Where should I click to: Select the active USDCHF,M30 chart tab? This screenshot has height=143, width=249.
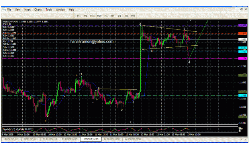pyautogui.click(x=90, y=139)
